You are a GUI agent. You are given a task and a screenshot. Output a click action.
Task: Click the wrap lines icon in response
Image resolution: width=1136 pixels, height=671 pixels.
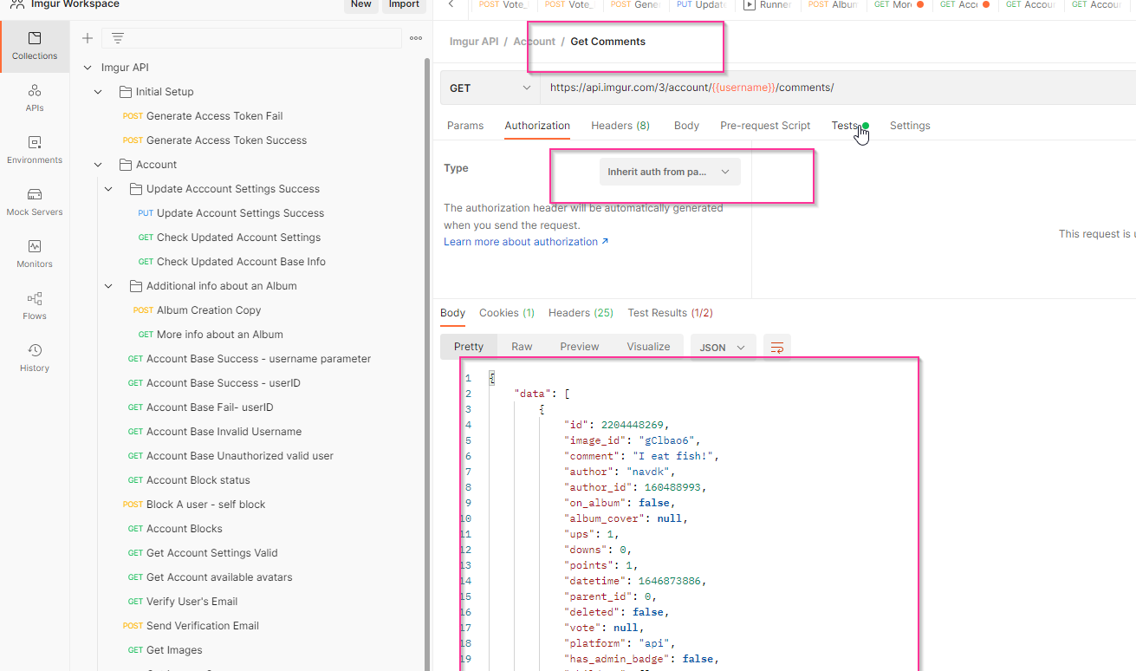(777, 347)
